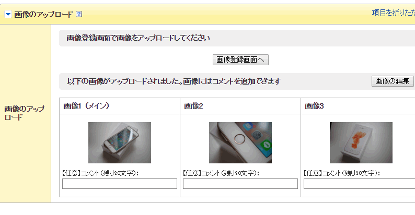The image size is (415, 215).
Task: Select the 画像2 home button thumbnail
Action: (240, 142)
